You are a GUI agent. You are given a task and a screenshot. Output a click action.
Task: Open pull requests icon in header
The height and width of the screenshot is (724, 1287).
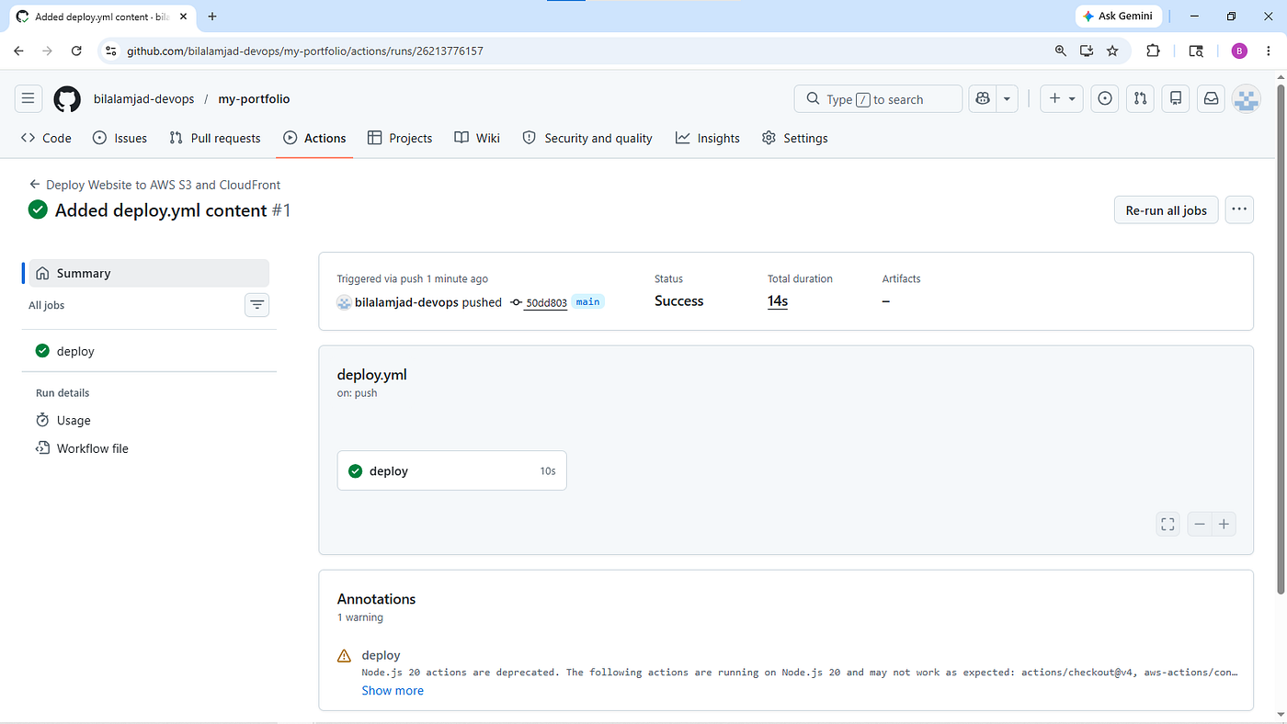(1140, 99)
